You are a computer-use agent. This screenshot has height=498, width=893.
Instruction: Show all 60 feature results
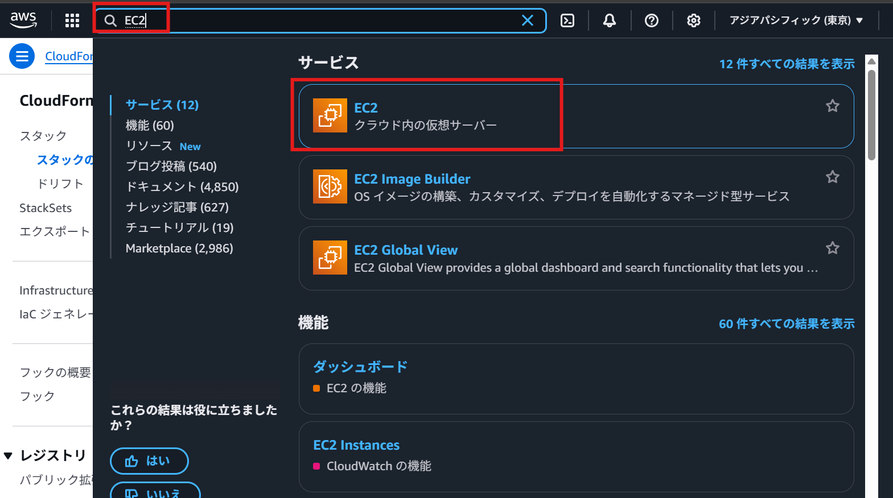pos(787,323)
